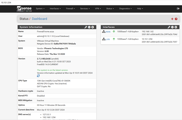Open the VPN menu

98,9
